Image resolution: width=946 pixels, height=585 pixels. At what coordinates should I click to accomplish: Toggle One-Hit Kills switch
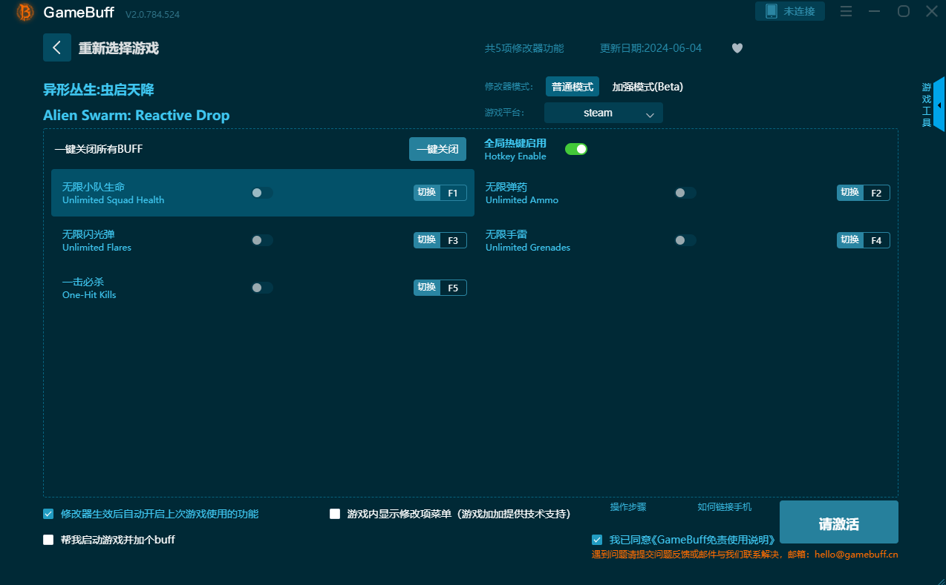click(x=261, y=288)
